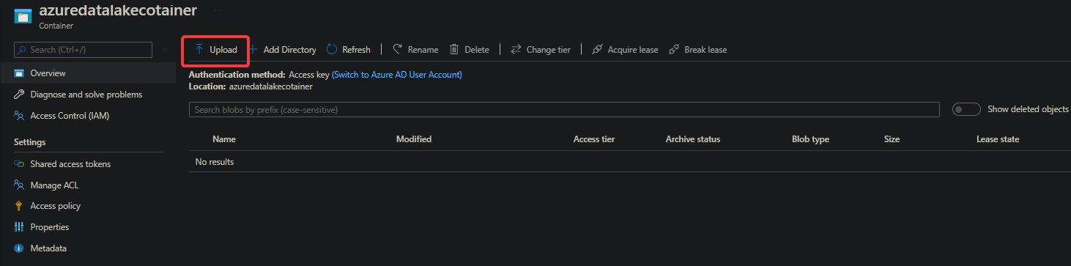Image resolution: width=1071 pixels, height=266 pixels.
Task: Focus the Search blobs by prefix field
Action: pos(564,109)
